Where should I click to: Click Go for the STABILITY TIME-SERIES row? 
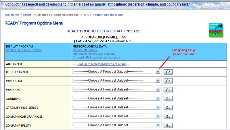coord(168,108)
